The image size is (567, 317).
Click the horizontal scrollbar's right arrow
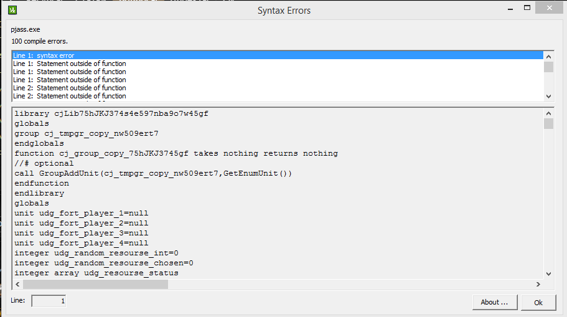pyautogui.click(x=538, y=284)
